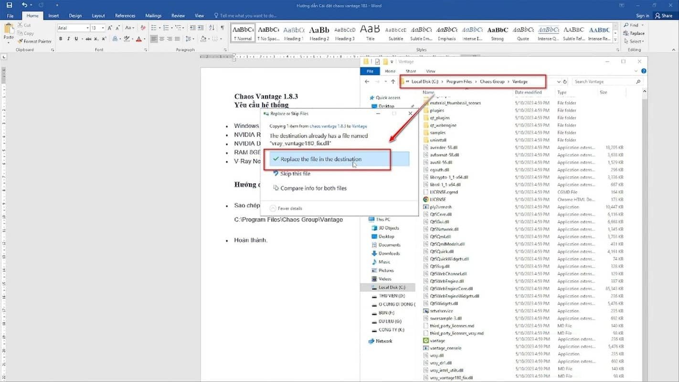679x382 pixels.
Task: Open the File menu in File Explorer
Action: click(370, 71)
